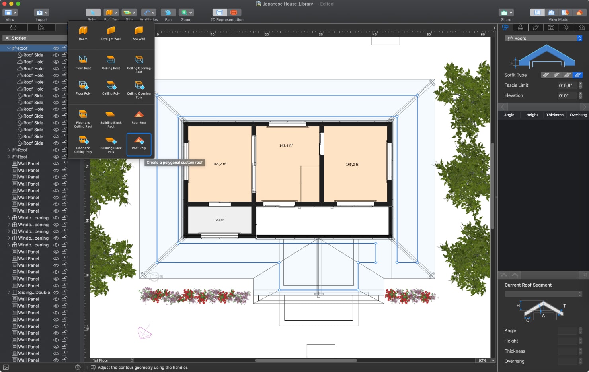
Task: Open the Import toolbar dropdown arrow
Action: click(x=47, y=12)
